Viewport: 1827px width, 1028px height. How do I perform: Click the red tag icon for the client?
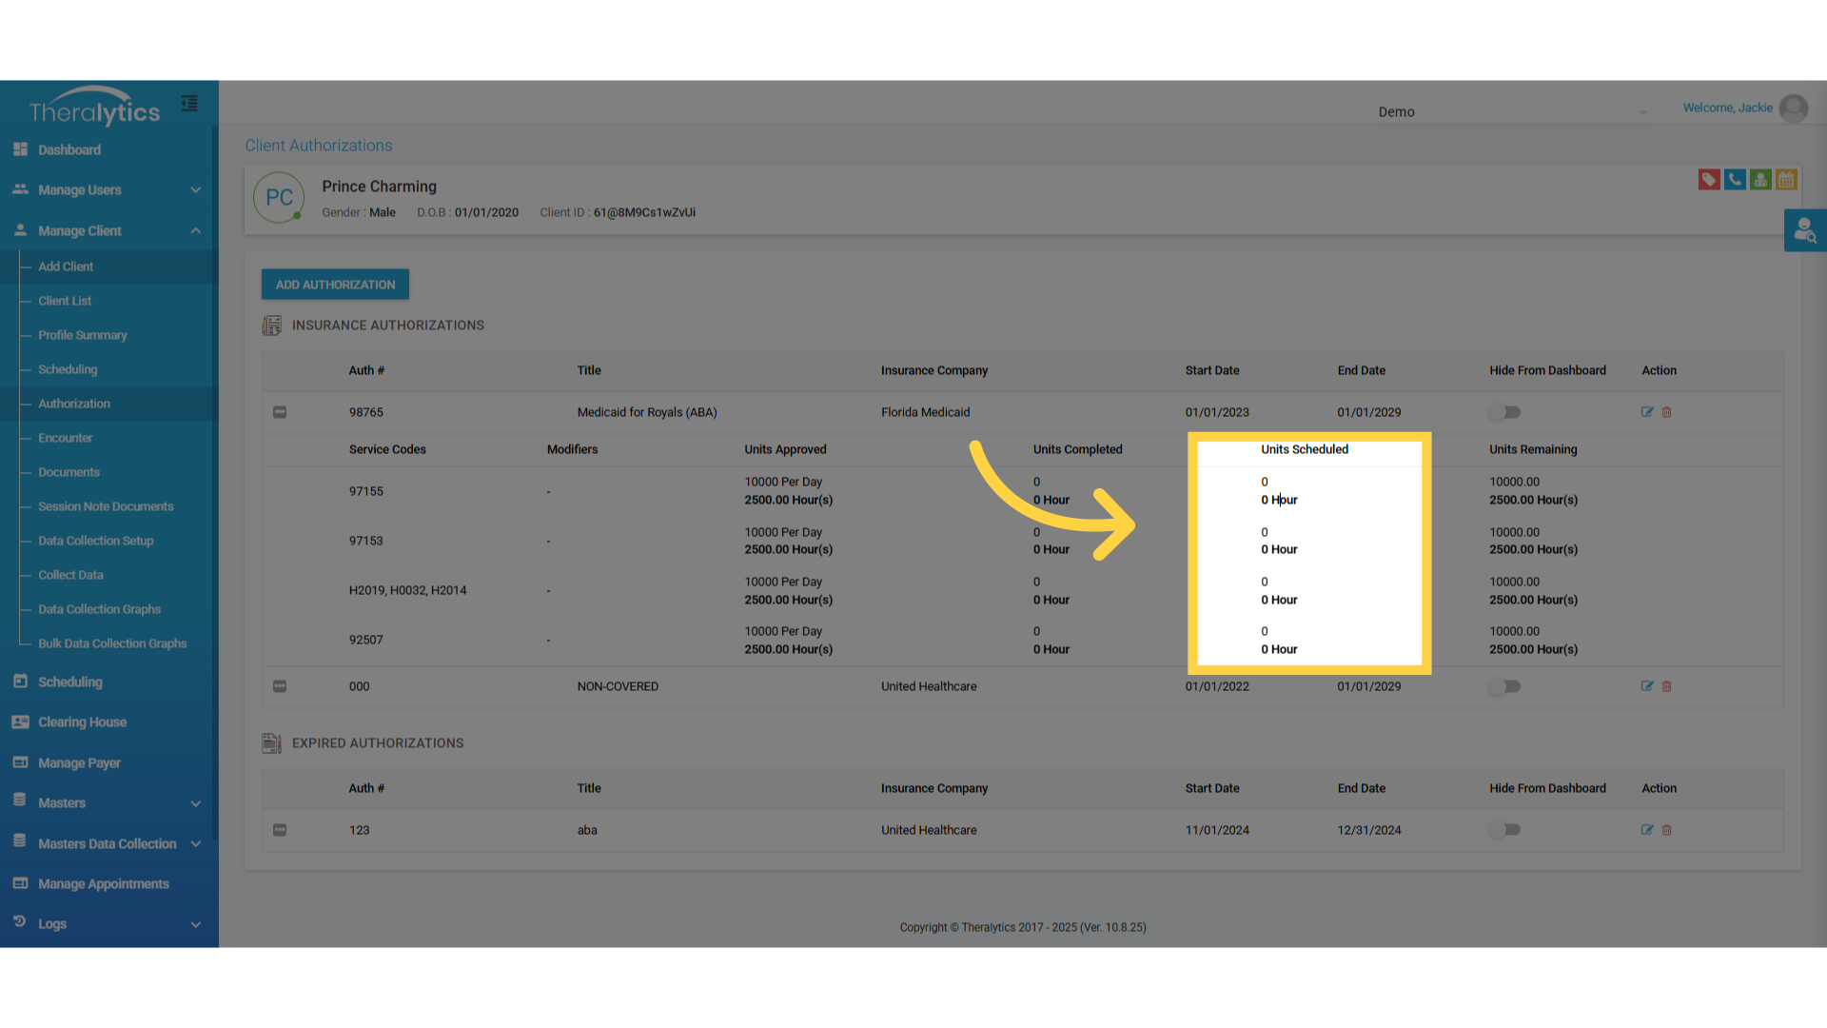1709,179
